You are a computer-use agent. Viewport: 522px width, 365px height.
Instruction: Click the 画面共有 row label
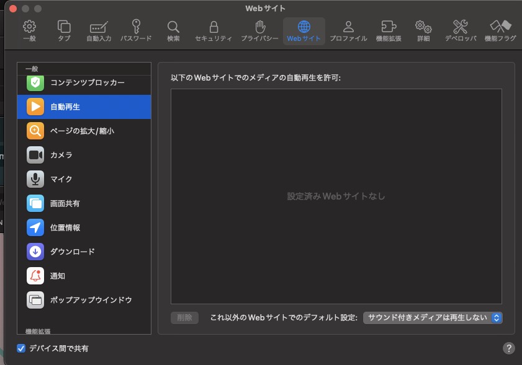click(65, 203)
